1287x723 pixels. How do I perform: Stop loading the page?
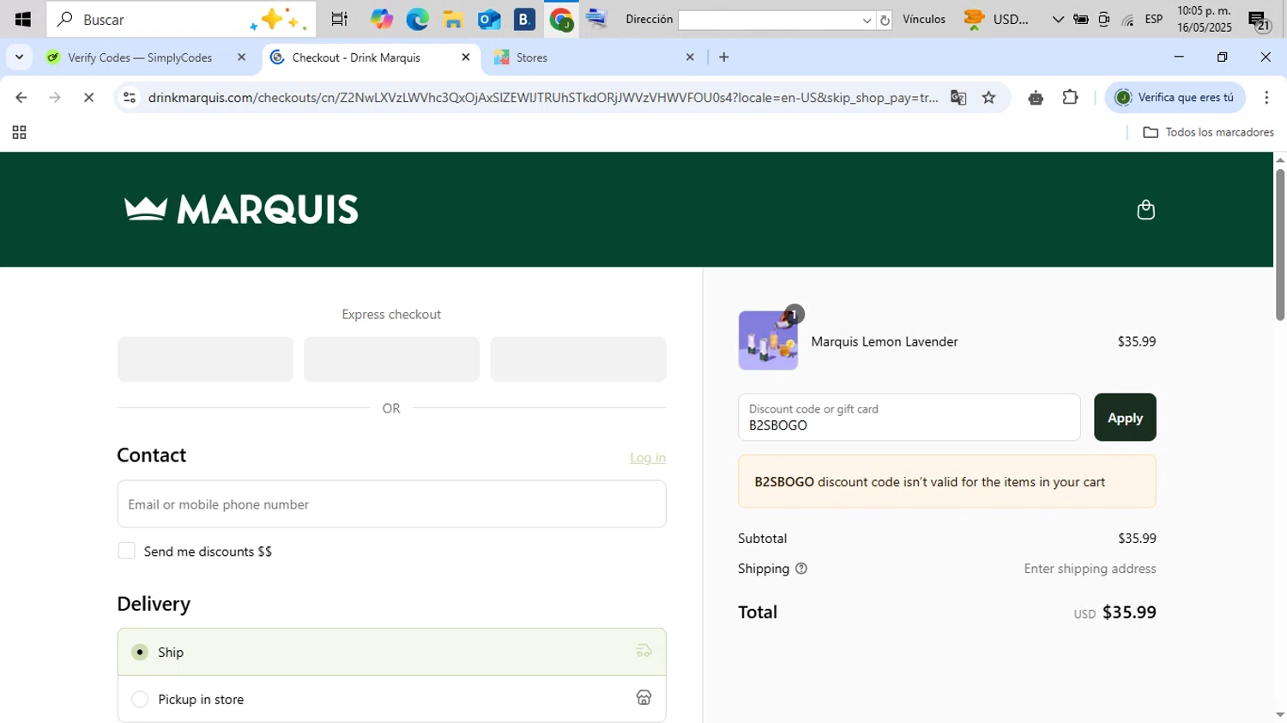[x=88, y=98]
